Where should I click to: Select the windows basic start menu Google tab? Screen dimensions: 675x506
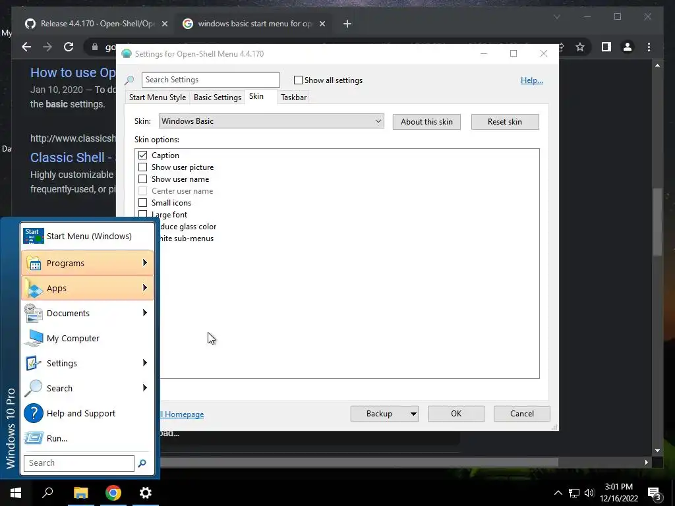(254, 24)
